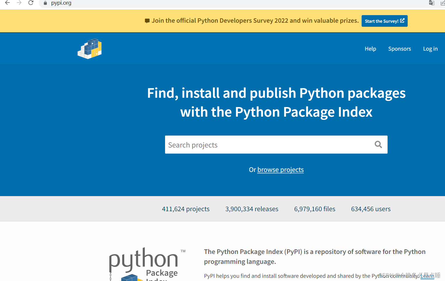Image resolution: width=445 pixels, height=281 pixels.
Task: Click the share icon in the address bar
Action: coord(443,3)
